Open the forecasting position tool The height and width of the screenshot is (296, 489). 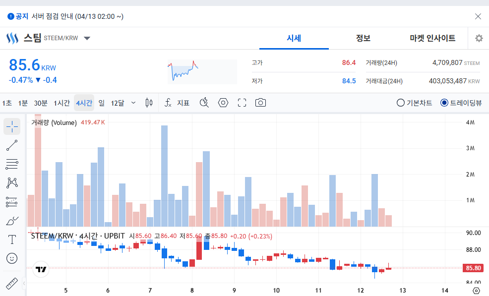12,202
